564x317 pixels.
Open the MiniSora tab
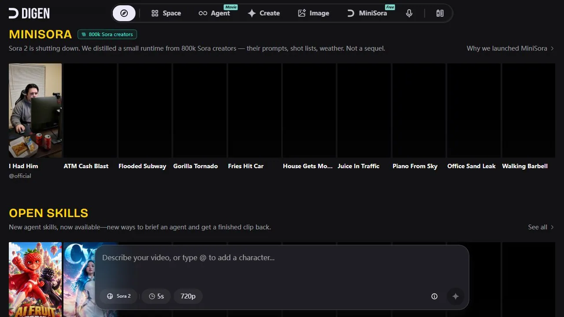(x=367, y=13)
